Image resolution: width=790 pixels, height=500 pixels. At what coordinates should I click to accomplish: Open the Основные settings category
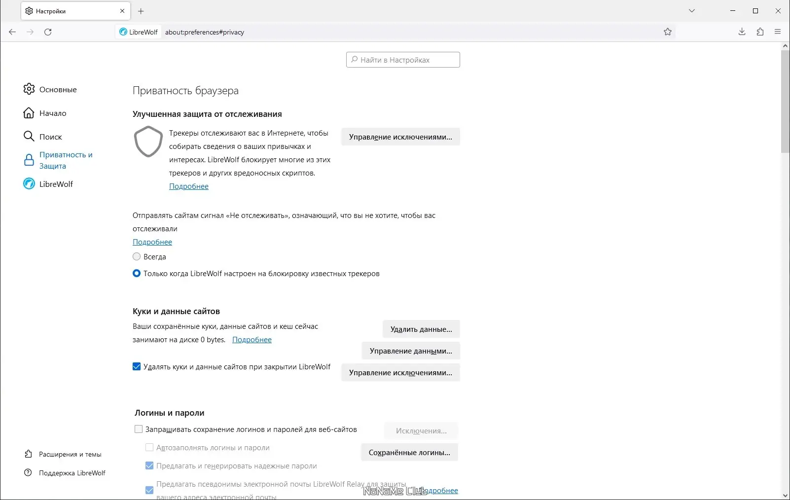click(x=50, y=89)
